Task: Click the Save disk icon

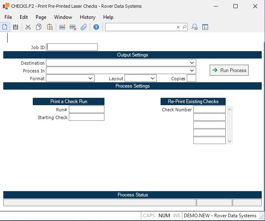Action: click(16, 27)
